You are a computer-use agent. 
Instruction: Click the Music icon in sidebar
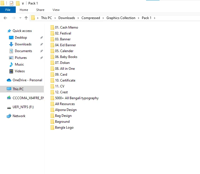(11, 64)
